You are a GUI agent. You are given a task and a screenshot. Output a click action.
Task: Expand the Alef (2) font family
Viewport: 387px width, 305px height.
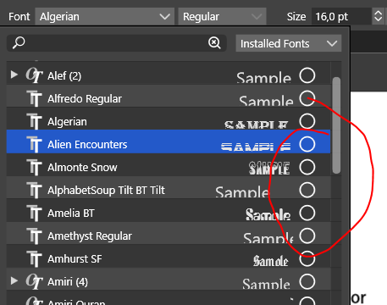tap(14, 75)
